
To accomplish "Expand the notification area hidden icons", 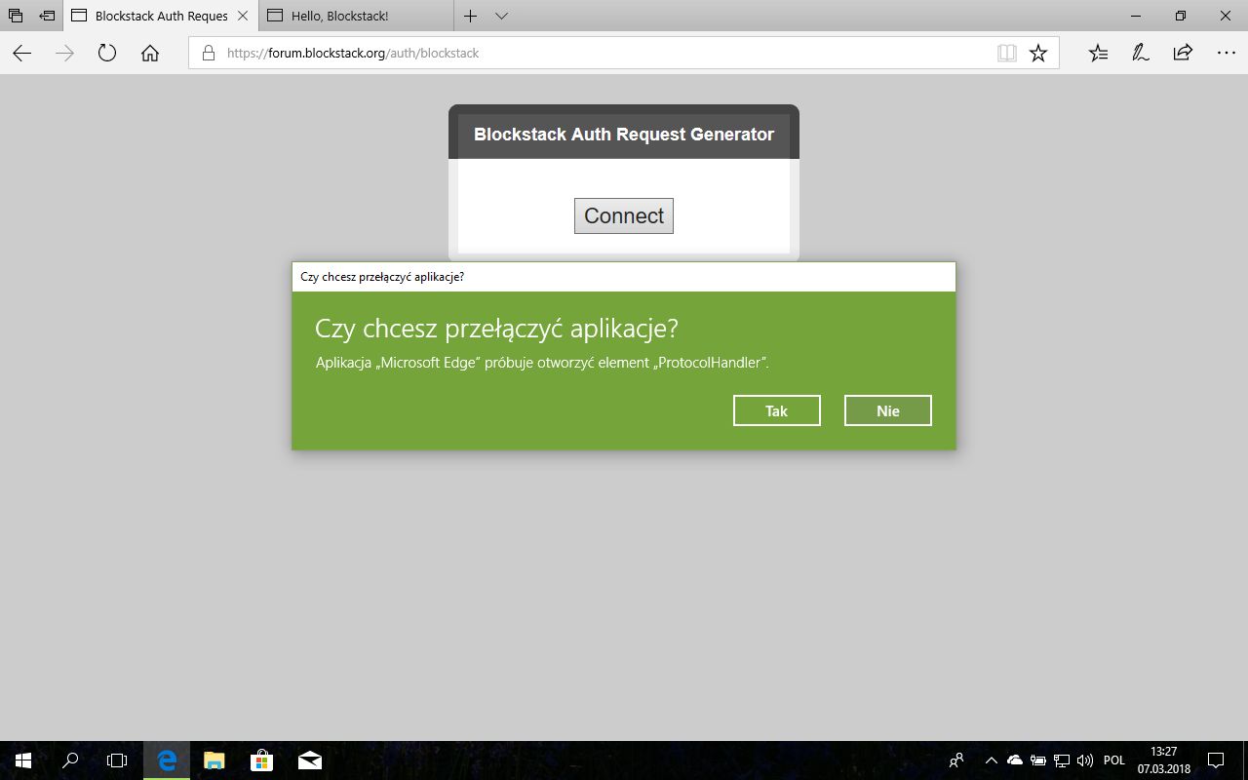I will point(991,760).
